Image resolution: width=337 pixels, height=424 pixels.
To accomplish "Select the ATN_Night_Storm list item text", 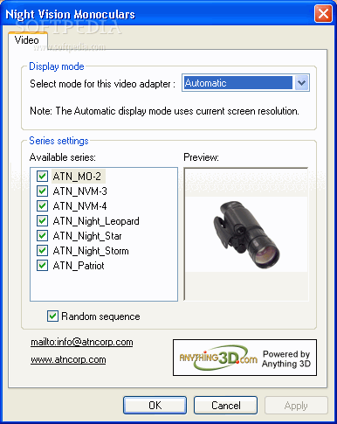I will pos(91,251).
